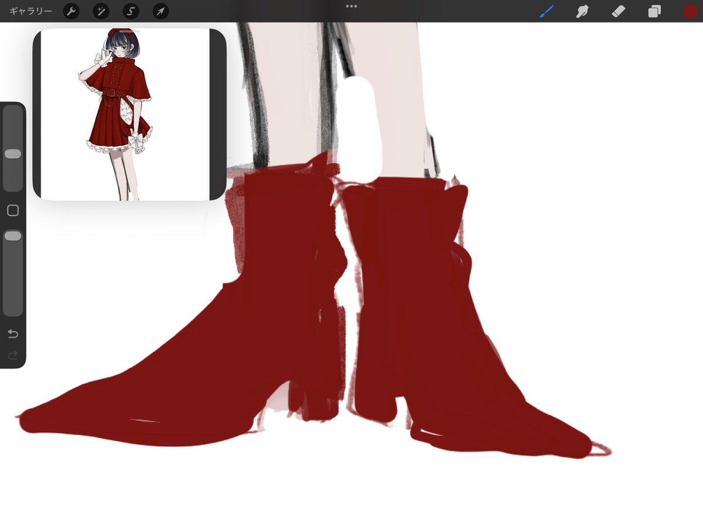The height and width of the screenshot is (527, 703).
Task: Select the Selection S-shaped tool
Action: tap(131, 11)
